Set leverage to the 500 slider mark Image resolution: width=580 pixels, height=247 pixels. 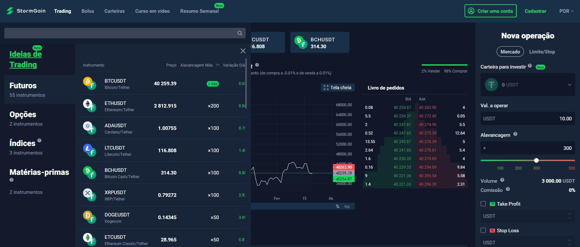click(x=571, y=168)
